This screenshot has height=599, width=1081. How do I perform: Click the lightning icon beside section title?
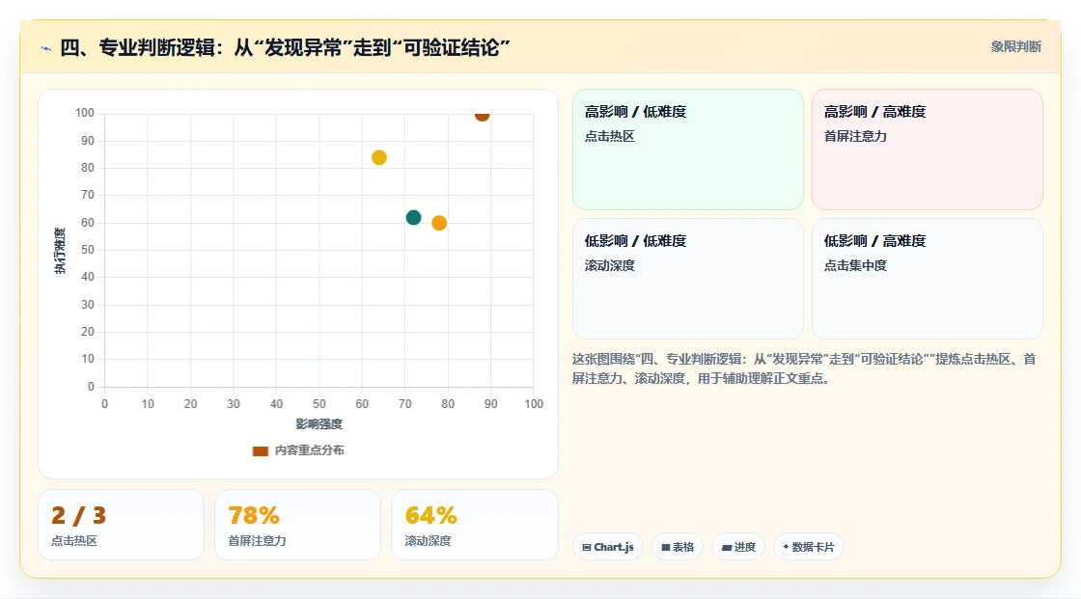pyautogui.click(x=46, y=48)
